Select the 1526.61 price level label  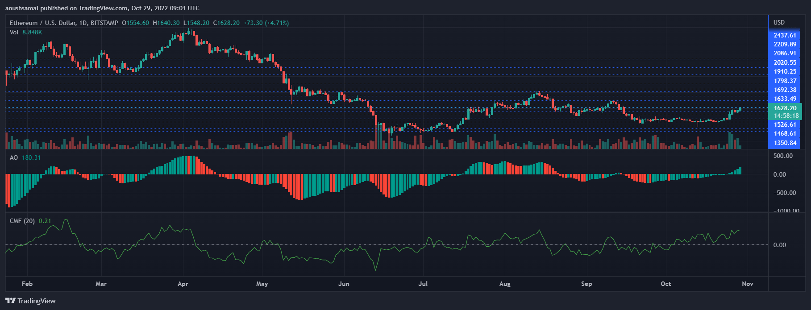(x=785, y=124)
